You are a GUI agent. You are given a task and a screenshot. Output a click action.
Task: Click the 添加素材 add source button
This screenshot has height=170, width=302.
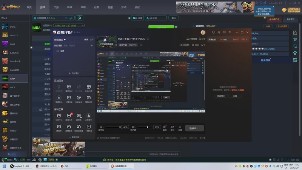coord(74,73)
